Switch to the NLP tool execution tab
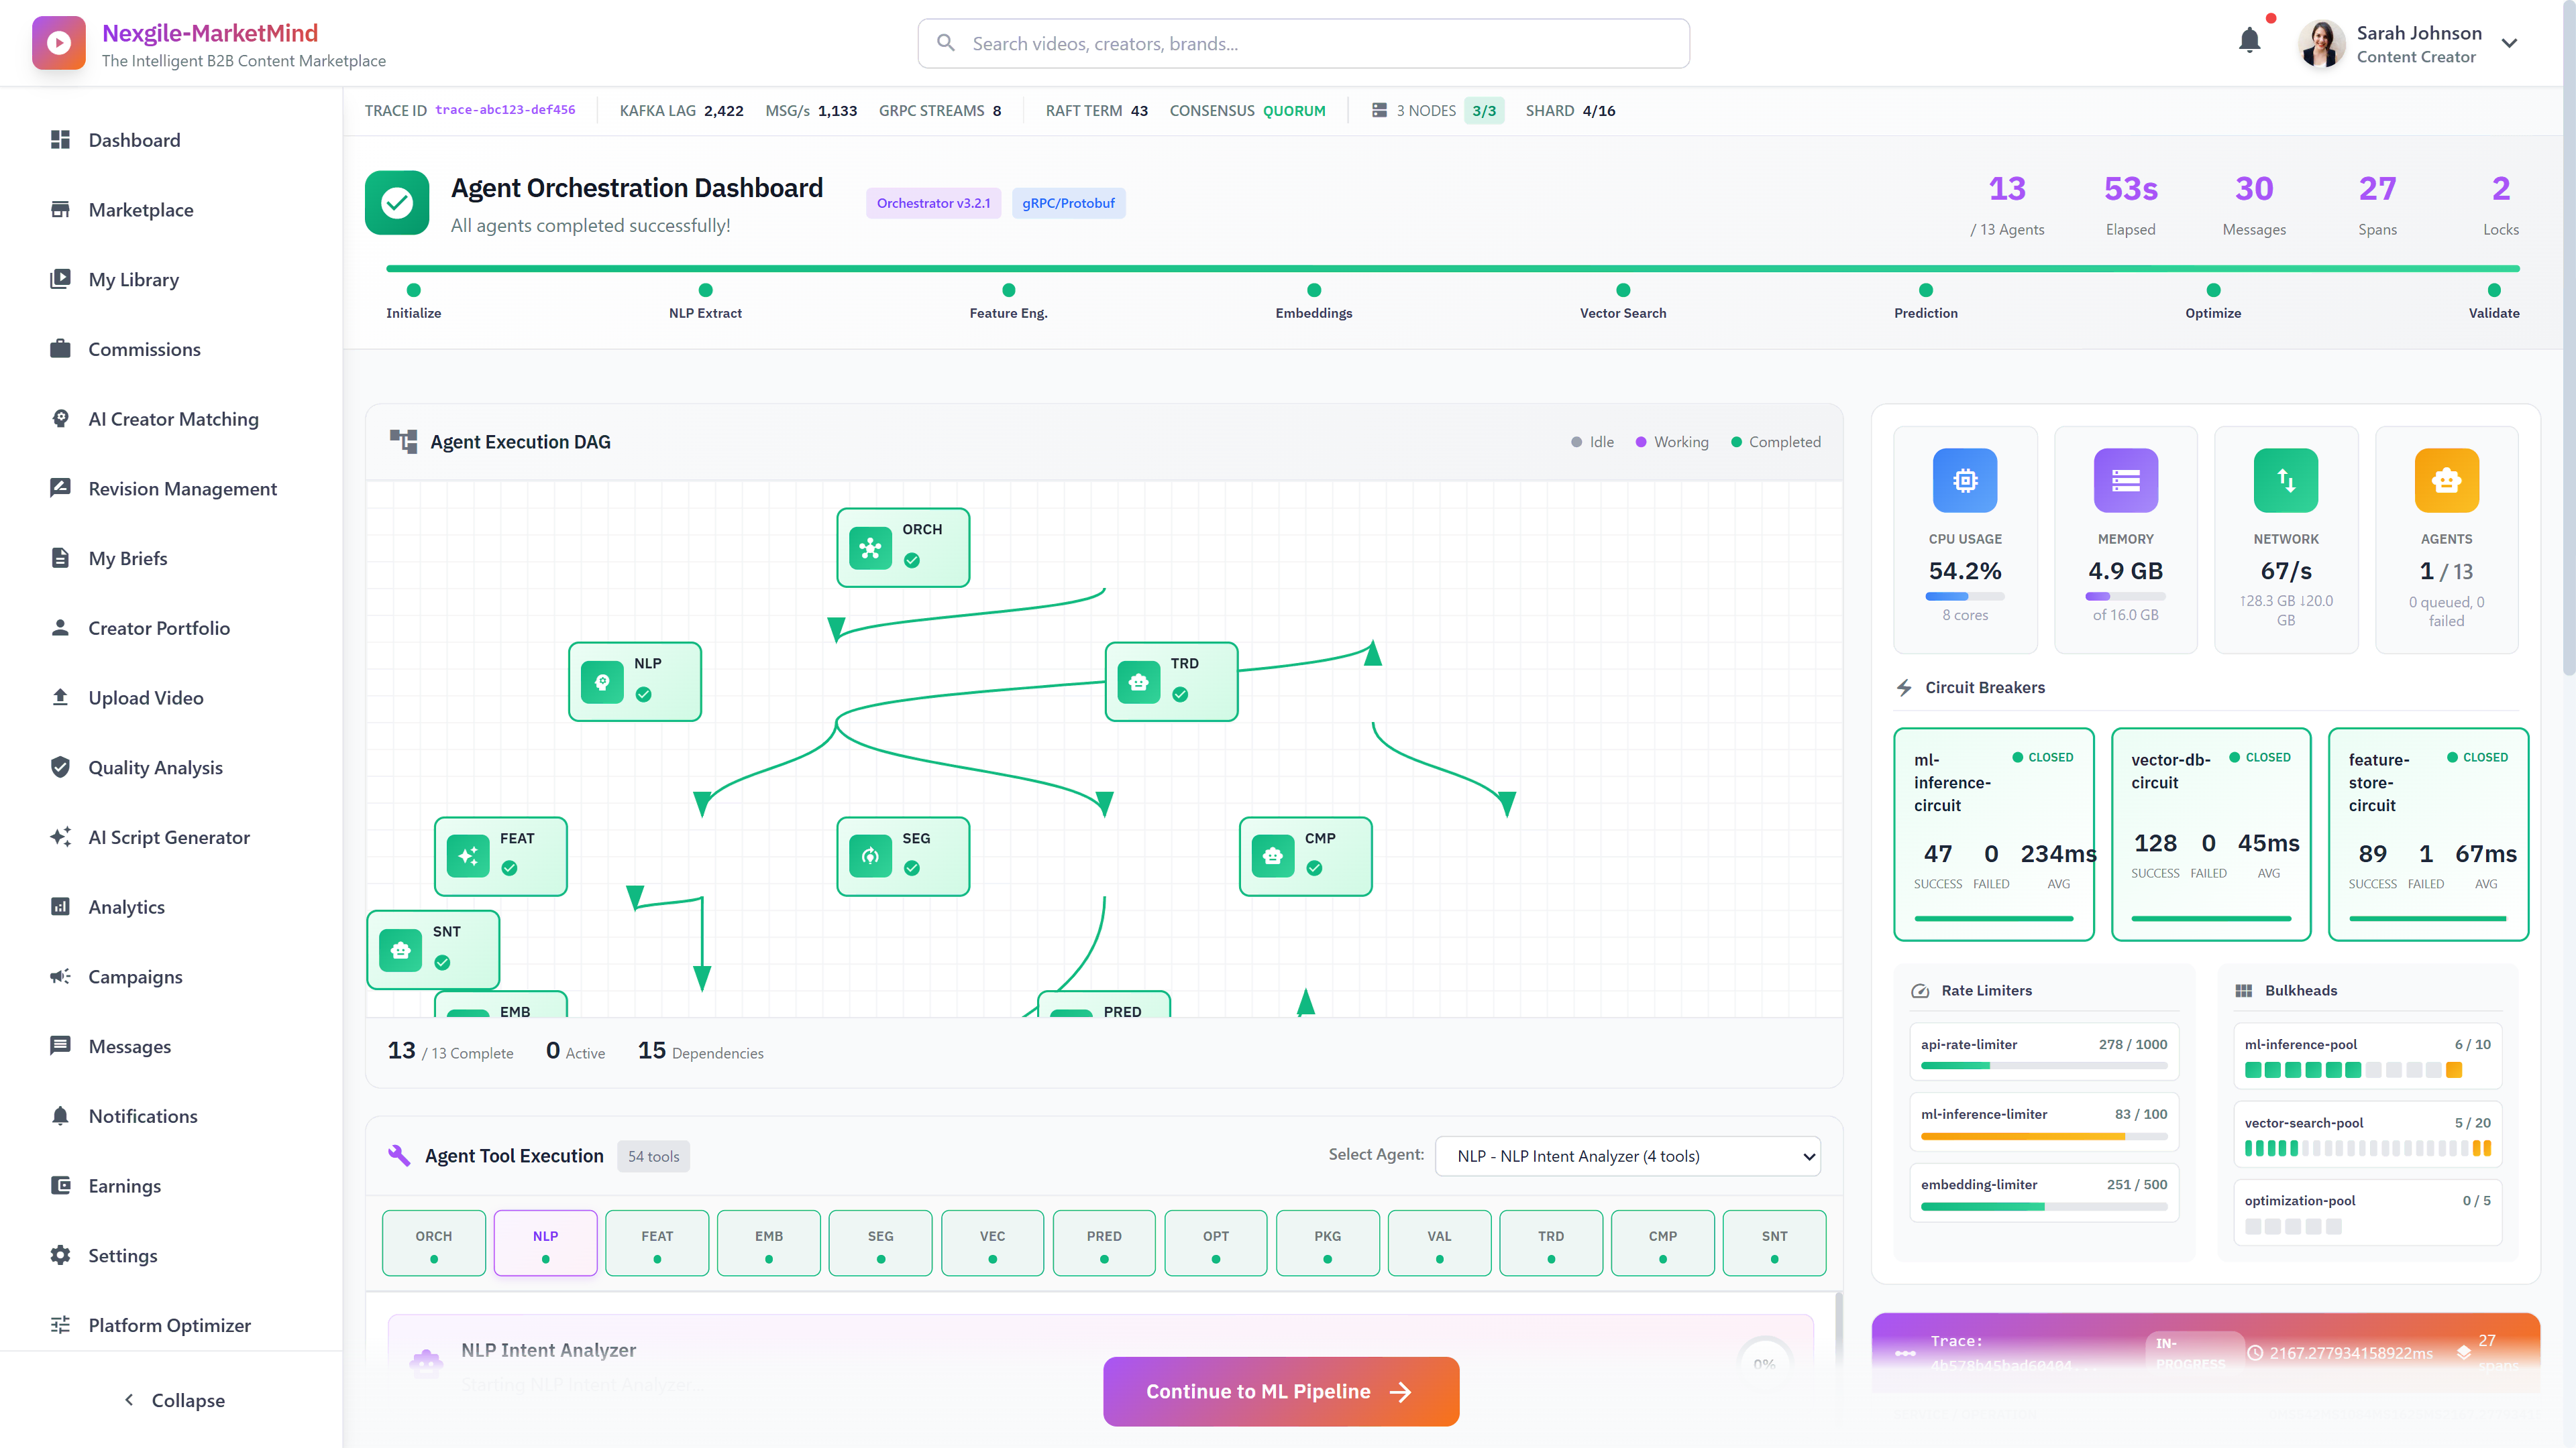 pos(545,1243)
